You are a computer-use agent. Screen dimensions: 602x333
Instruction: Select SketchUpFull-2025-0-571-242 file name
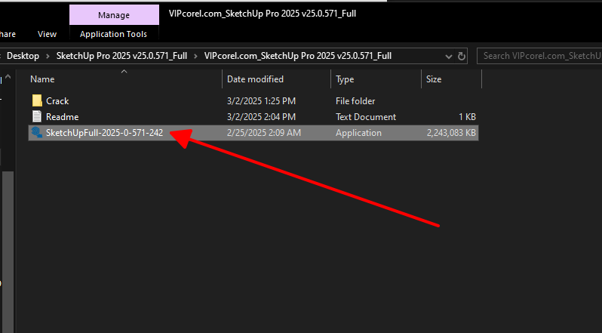pos(104,133)
